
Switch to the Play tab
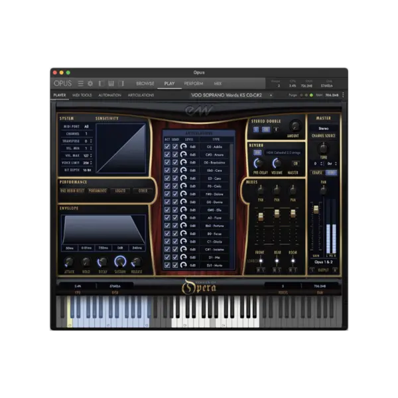pyautogui.click(x=169, y=84)
